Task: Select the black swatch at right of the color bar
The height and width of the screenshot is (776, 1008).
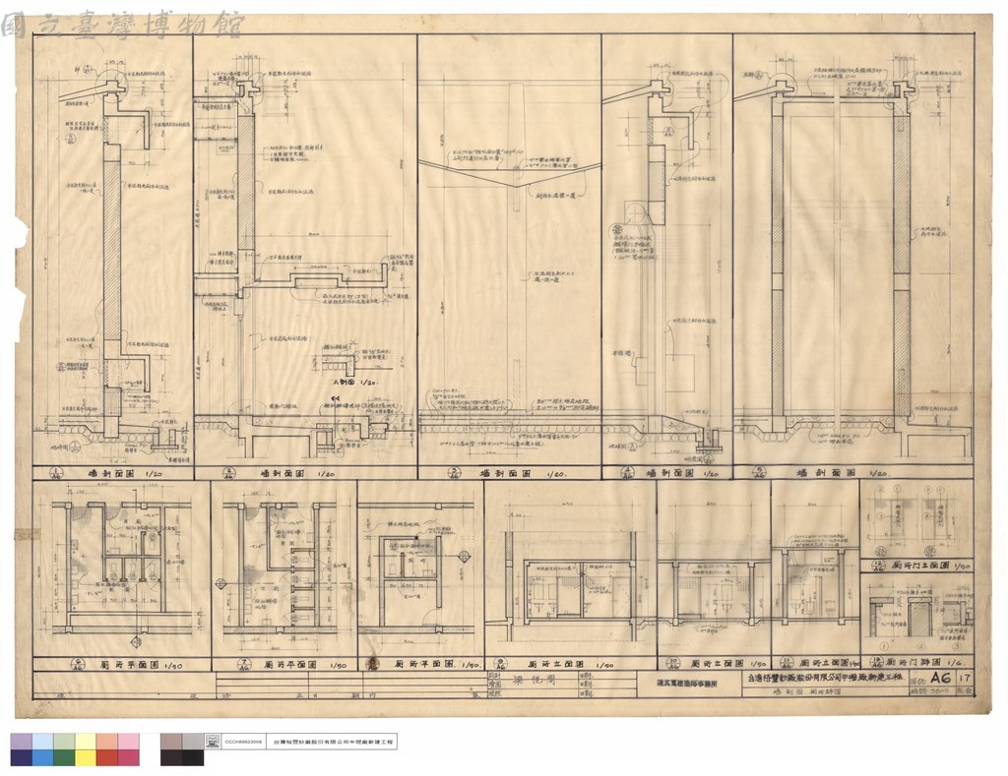Action: point(193,757)
